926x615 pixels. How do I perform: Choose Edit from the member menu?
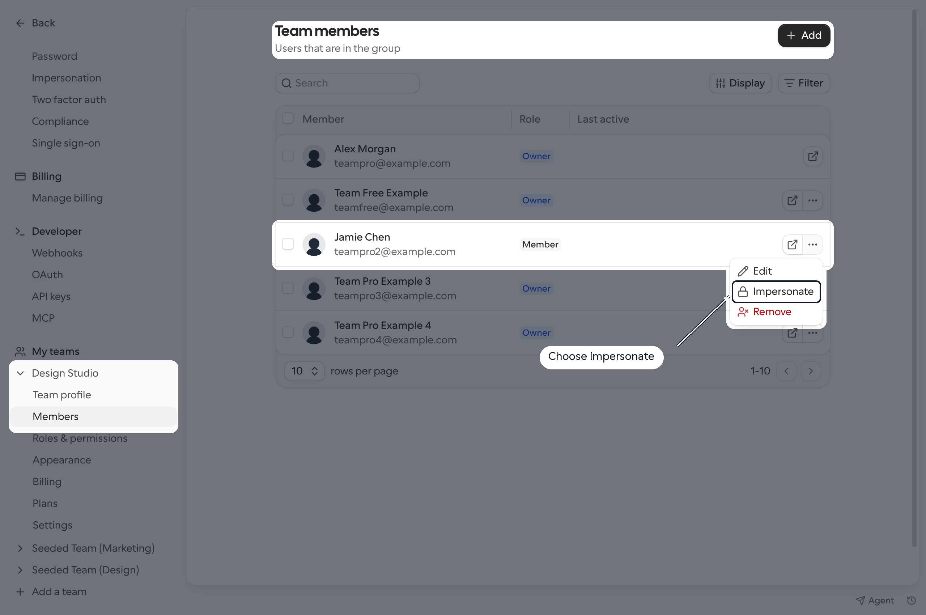point(776,271)
